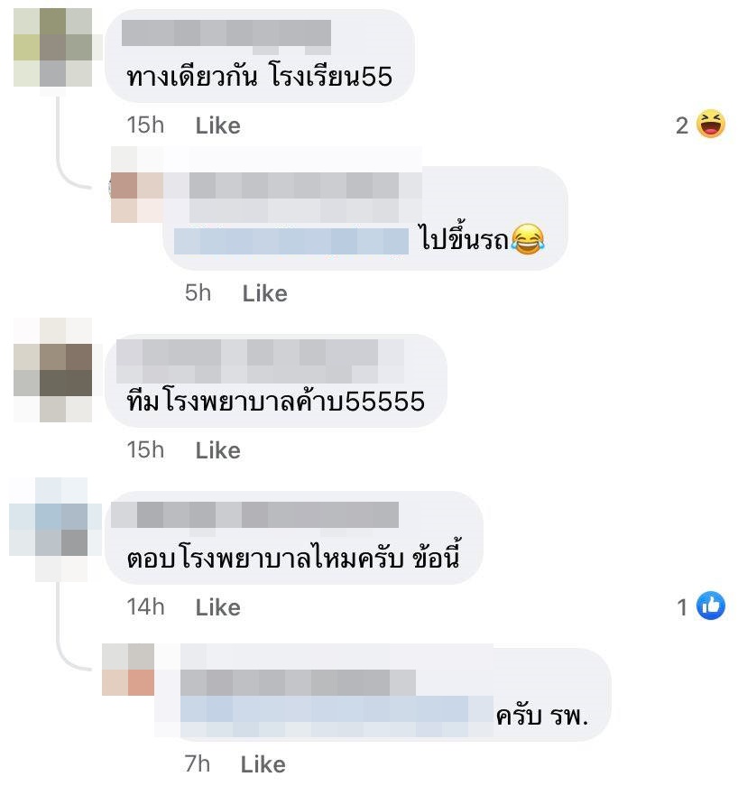Click the 15h timestamp on first comment
747x786 pixels.
click(x=145, y=125)
